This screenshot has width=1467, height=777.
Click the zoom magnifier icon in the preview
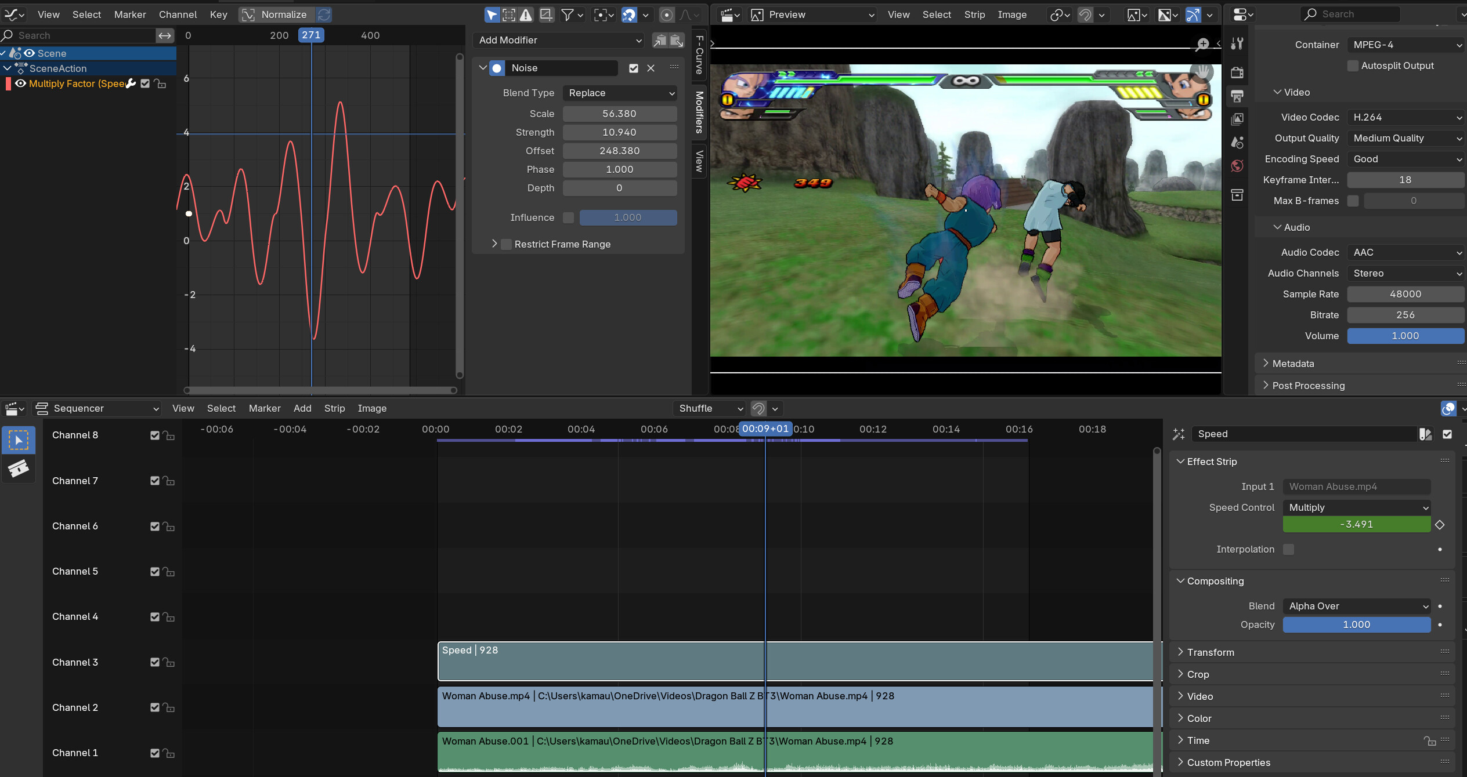tap(1202, 44)
